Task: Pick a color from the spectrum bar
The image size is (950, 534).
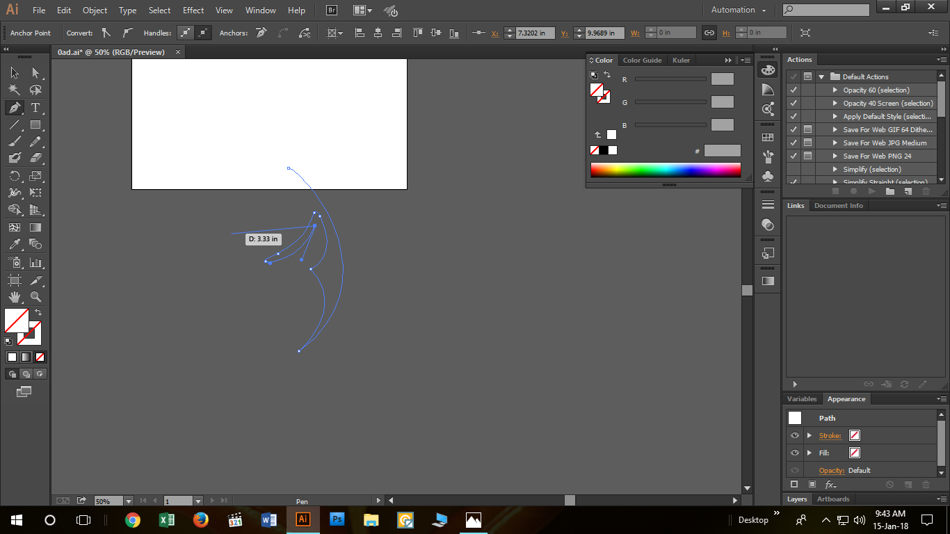Action: [x=666, y=170]
